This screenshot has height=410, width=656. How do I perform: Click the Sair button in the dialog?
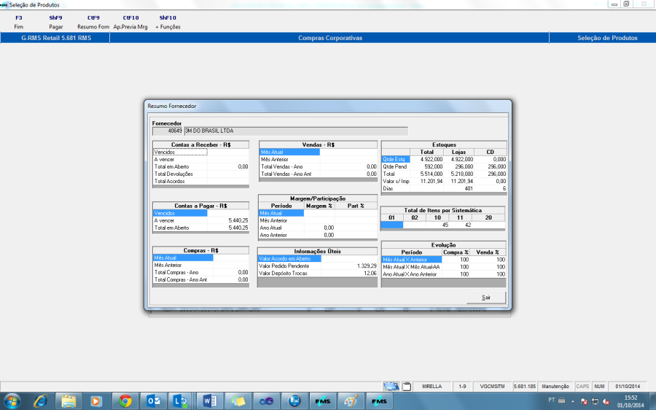click(485, 298)
